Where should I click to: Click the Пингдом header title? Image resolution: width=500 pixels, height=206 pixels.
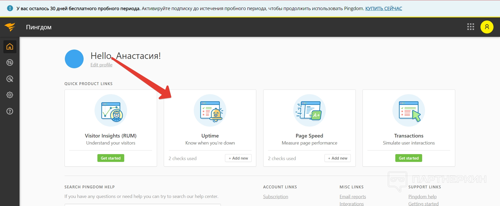point(39,27)
